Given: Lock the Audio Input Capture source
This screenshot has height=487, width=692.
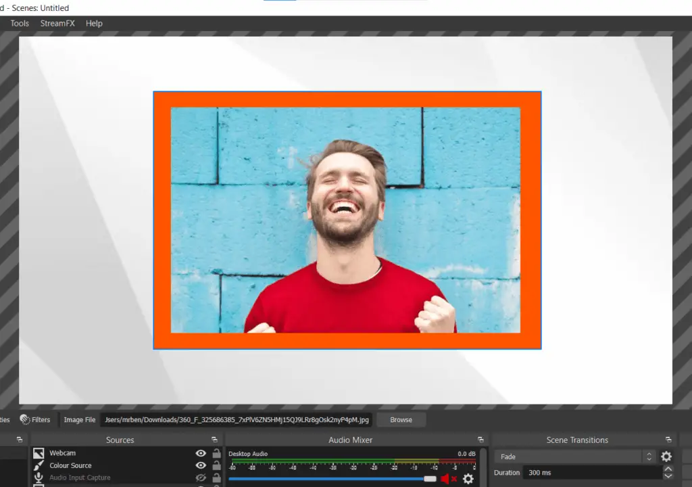Looking at the screenshot, I should coord(216,478).
